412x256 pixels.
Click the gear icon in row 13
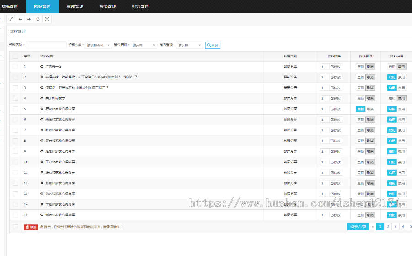pos(42,193)
